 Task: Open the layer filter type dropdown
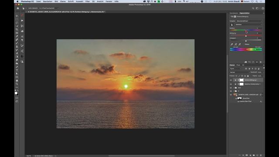tap(235, 68)
